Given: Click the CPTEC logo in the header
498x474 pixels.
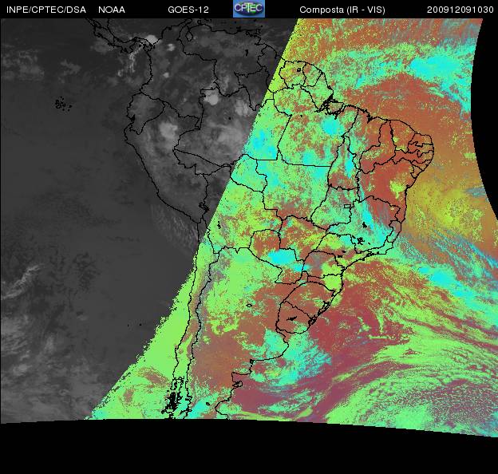Looking at the screenshot, I should pyautogui.click(x=249, y=9).
